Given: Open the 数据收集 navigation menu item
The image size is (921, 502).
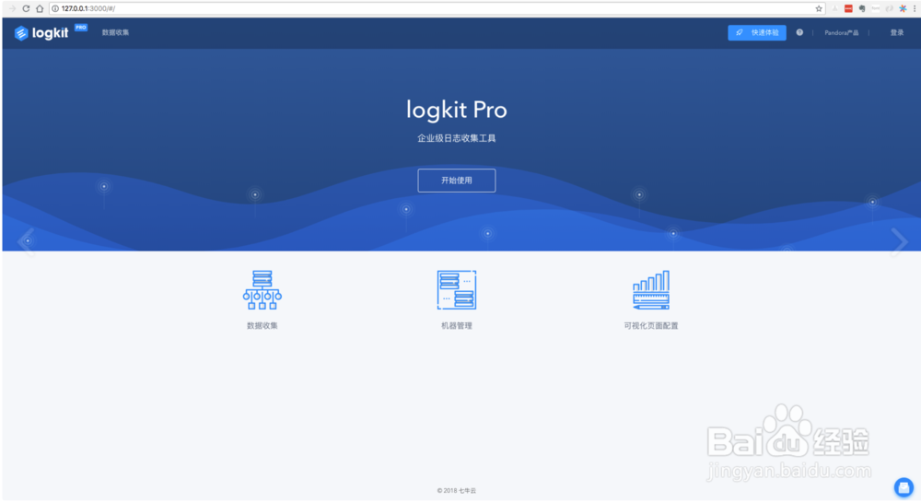Looking at the screenshot, I should (x=115, y=32).
